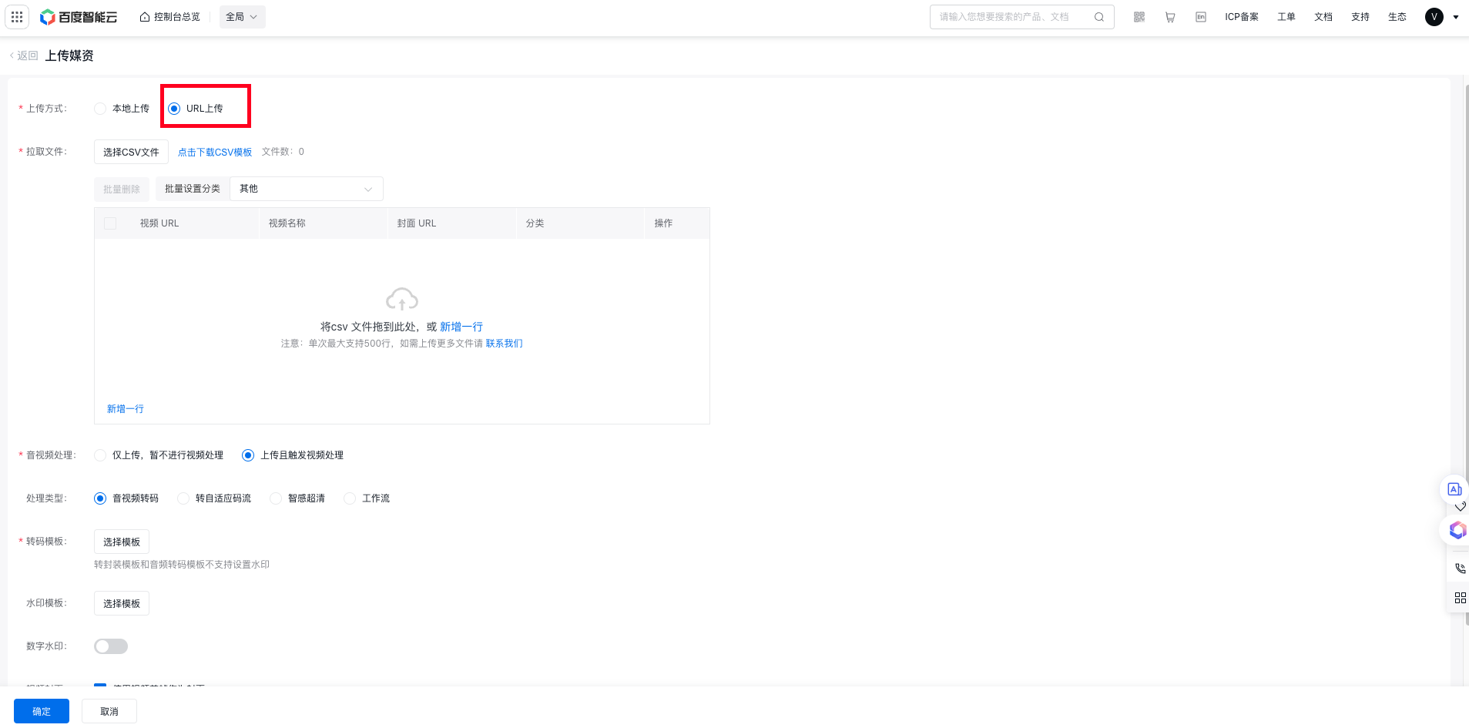The width and height of the screenshot is (1469, 728).
Task: Open the 其他 category dropdown
Action: click(307, 189)
